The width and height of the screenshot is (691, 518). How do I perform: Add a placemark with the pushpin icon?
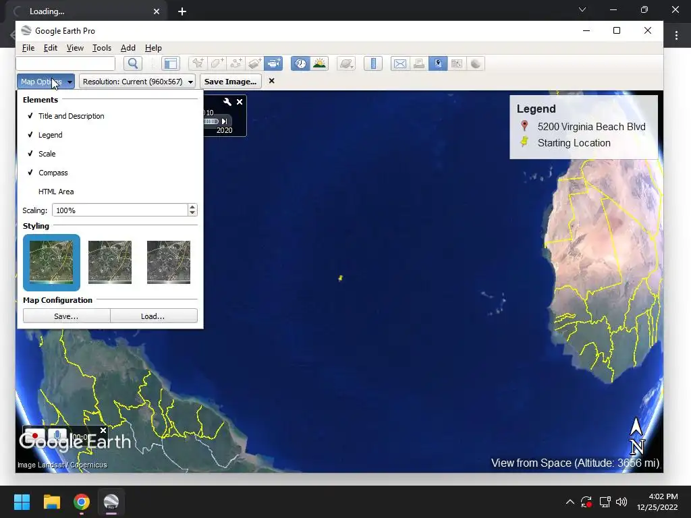point(198,63)
